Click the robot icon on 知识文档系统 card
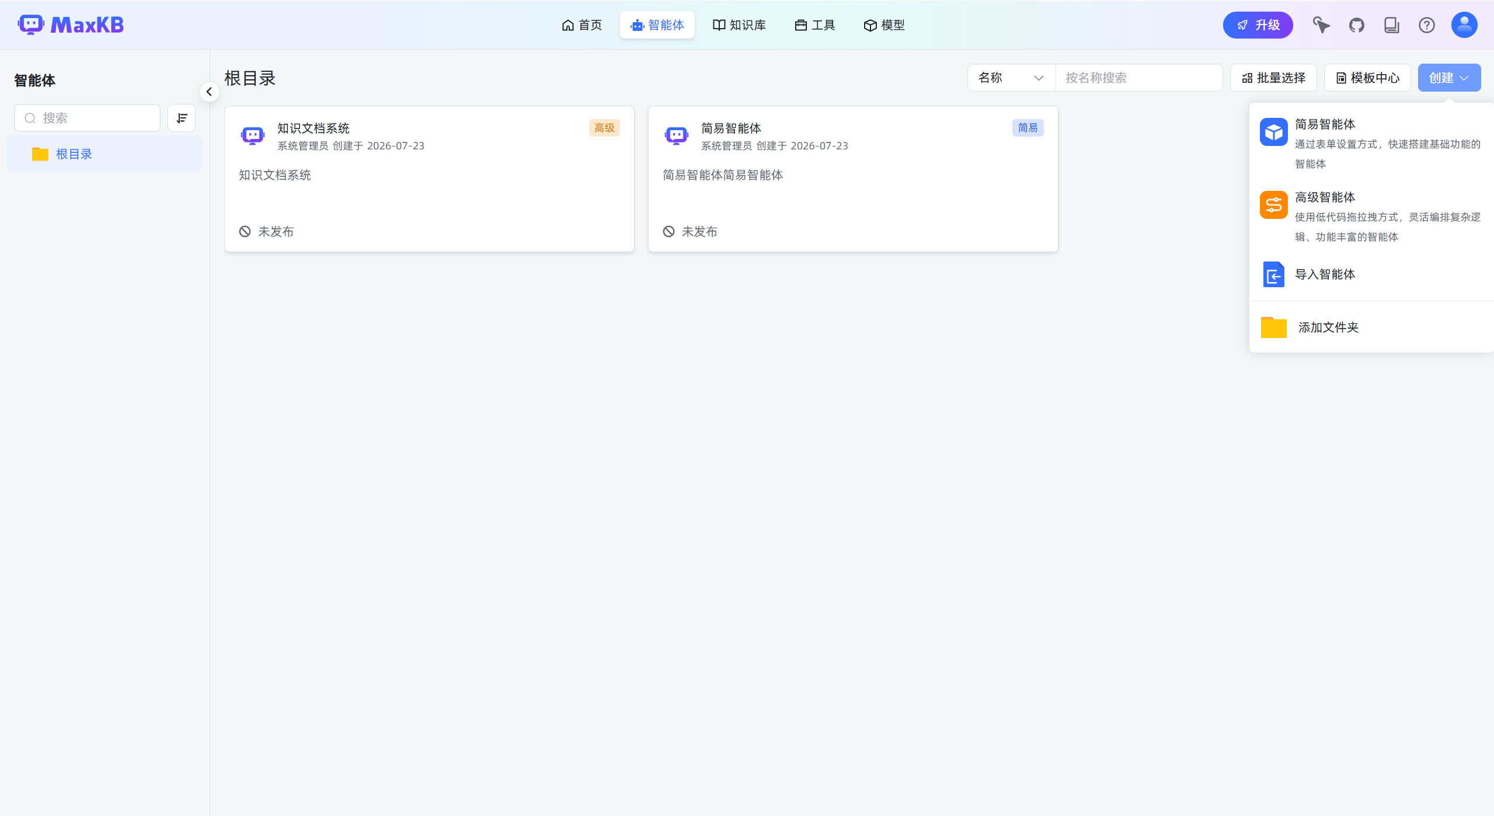The image size is (1494, 816). (x=253, y=136)
